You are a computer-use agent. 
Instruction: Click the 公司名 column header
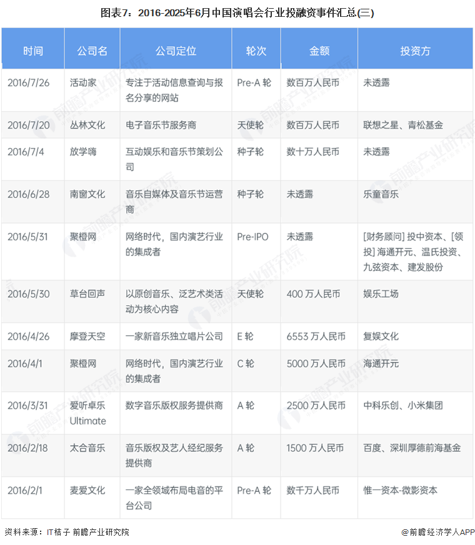(92, 51)
